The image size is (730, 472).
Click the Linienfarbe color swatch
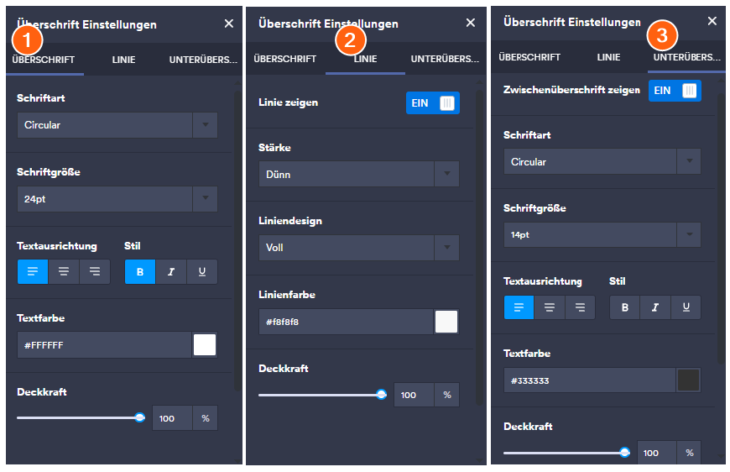pyautogui.click(x=446, y=322)
